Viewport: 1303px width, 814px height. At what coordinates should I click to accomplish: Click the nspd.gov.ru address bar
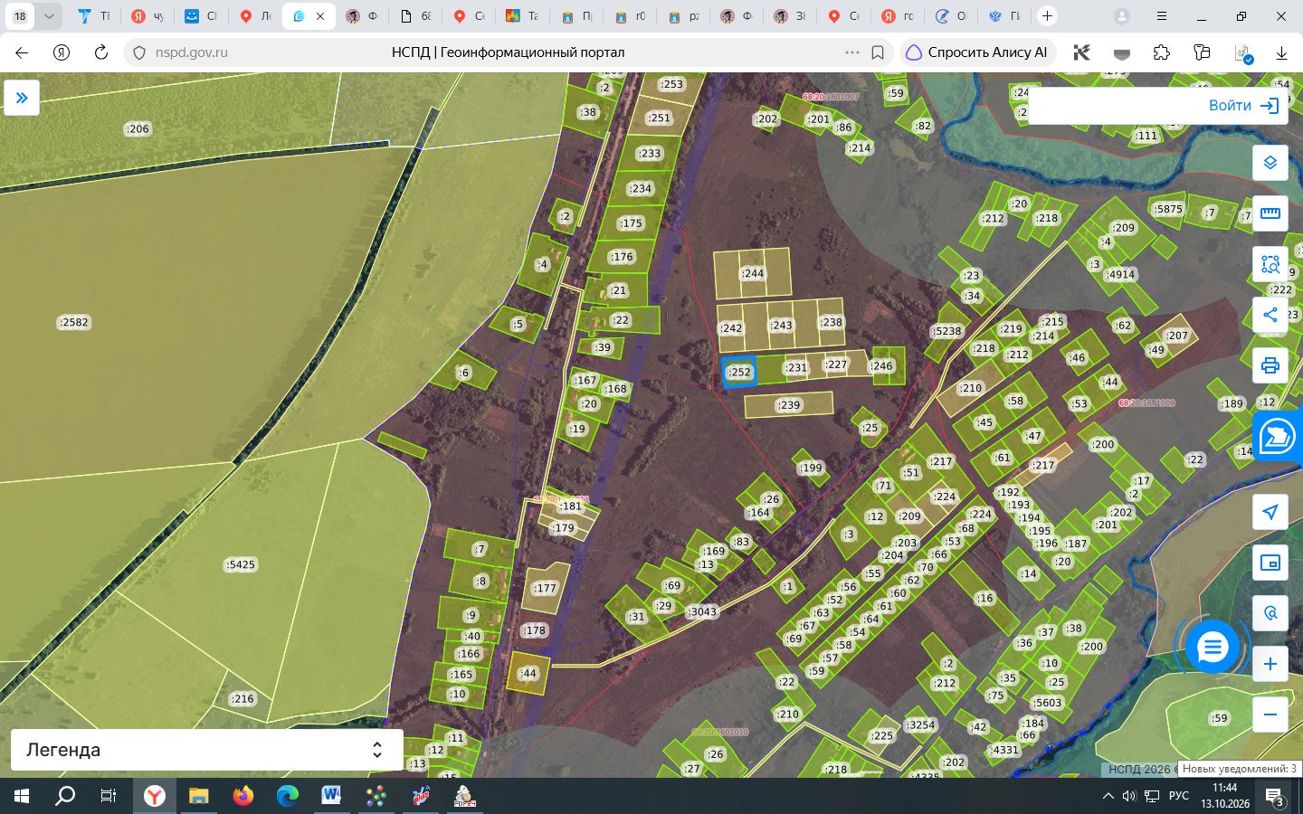pyautogui.click(x=489, y=52)
